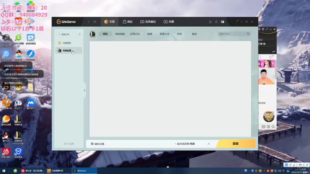Click the pink girls banner thumbnail
The image size is (310, 174).
pyautogui.click(x=267, y=64)
